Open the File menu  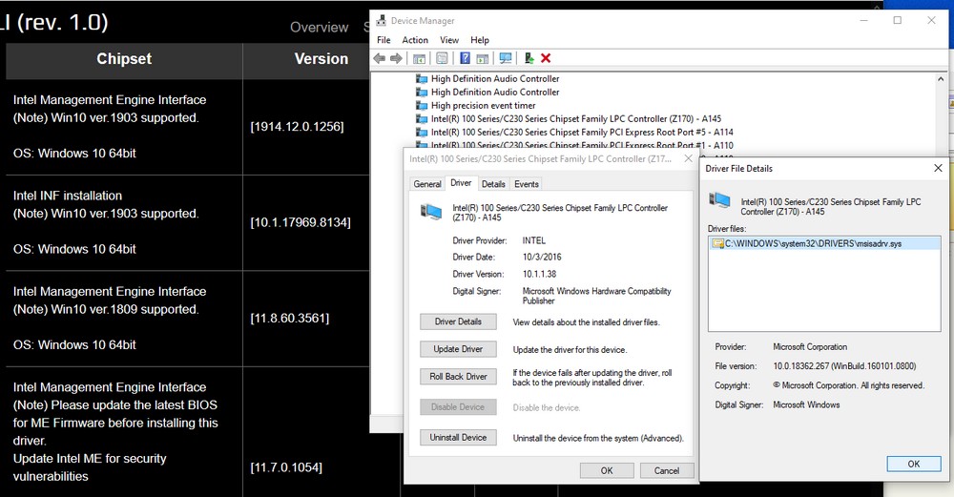[x=384, y=40]
